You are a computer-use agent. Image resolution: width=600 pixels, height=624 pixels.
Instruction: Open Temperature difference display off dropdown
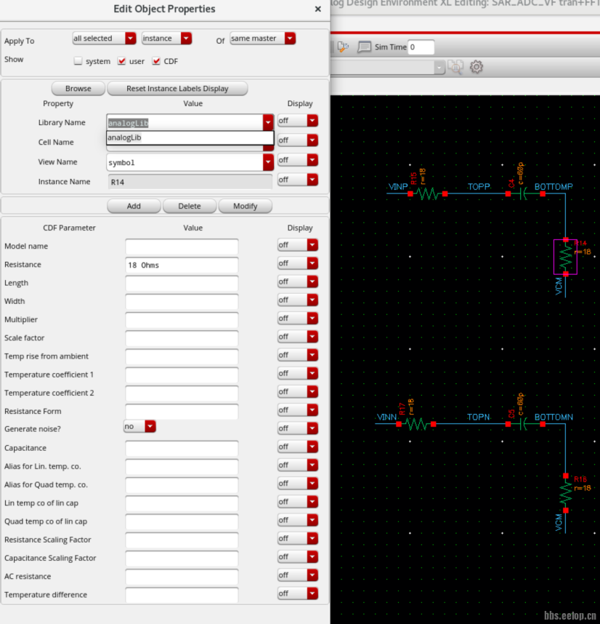click(x=298, y=593)
